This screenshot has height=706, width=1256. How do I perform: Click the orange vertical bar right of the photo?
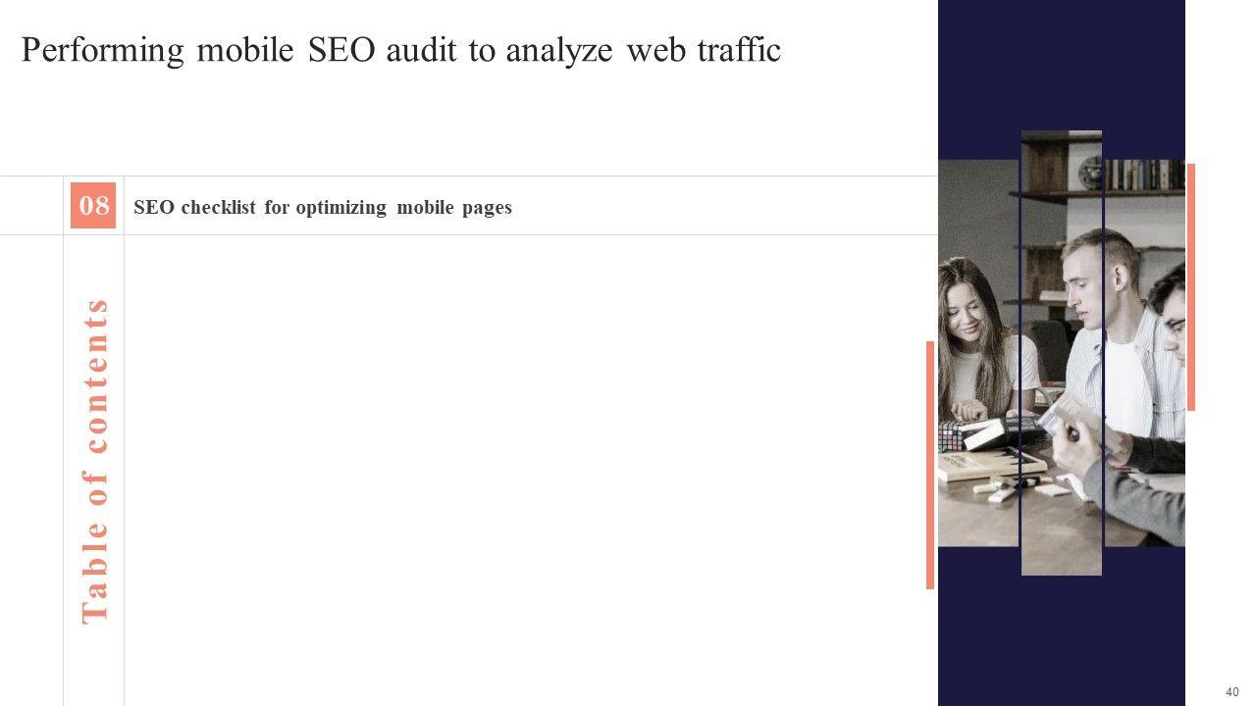click(x=1191, y=286)
